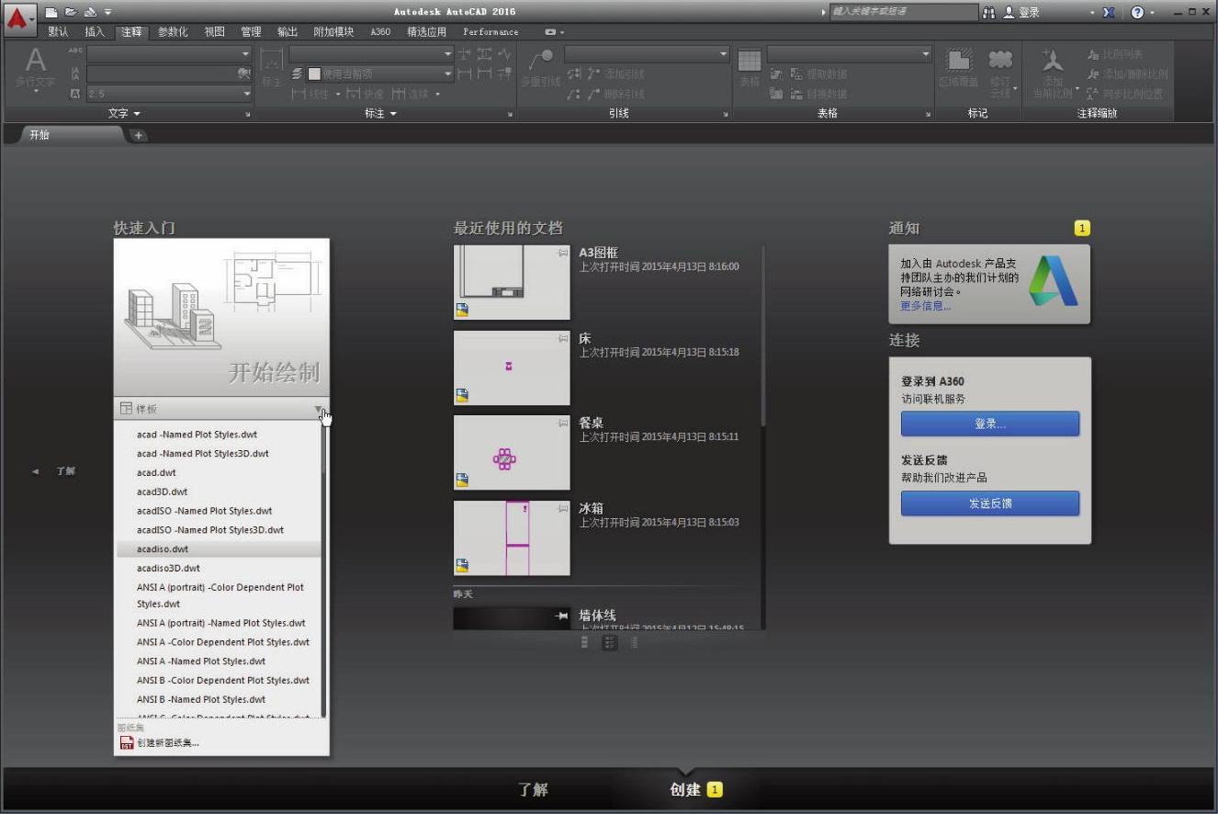Viewport: 1218px width, 814px height.
Task: Pin the 冰箱 recent document
Action: coord(563,508)
